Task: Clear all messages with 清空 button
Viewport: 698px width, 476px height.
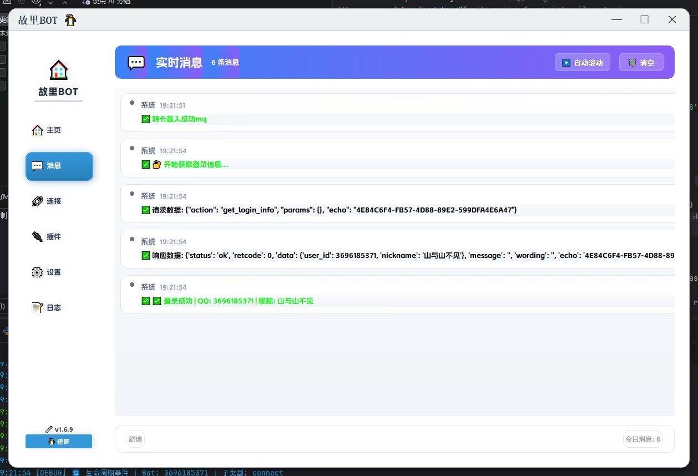Action: pyautogui.click(x=641, y=63)
